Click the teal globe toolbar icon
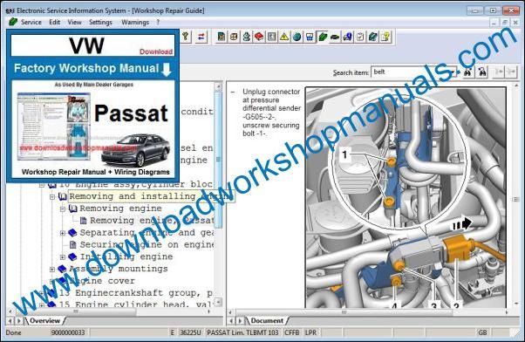 tap(297, 37)
